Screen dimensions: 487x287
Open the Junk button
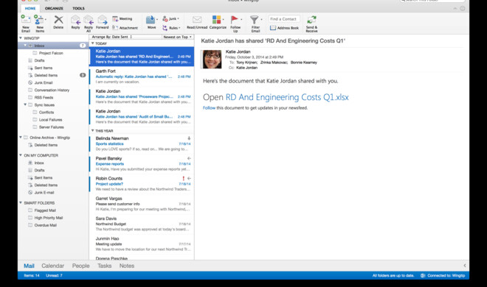171,19
